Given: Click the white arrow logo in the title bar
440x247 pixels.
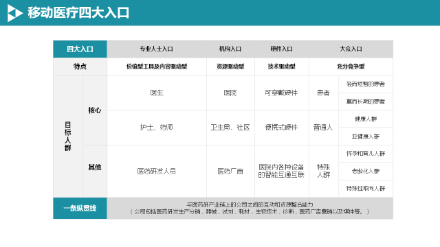Looking at the screenshot, I should (x=14, y=13).
